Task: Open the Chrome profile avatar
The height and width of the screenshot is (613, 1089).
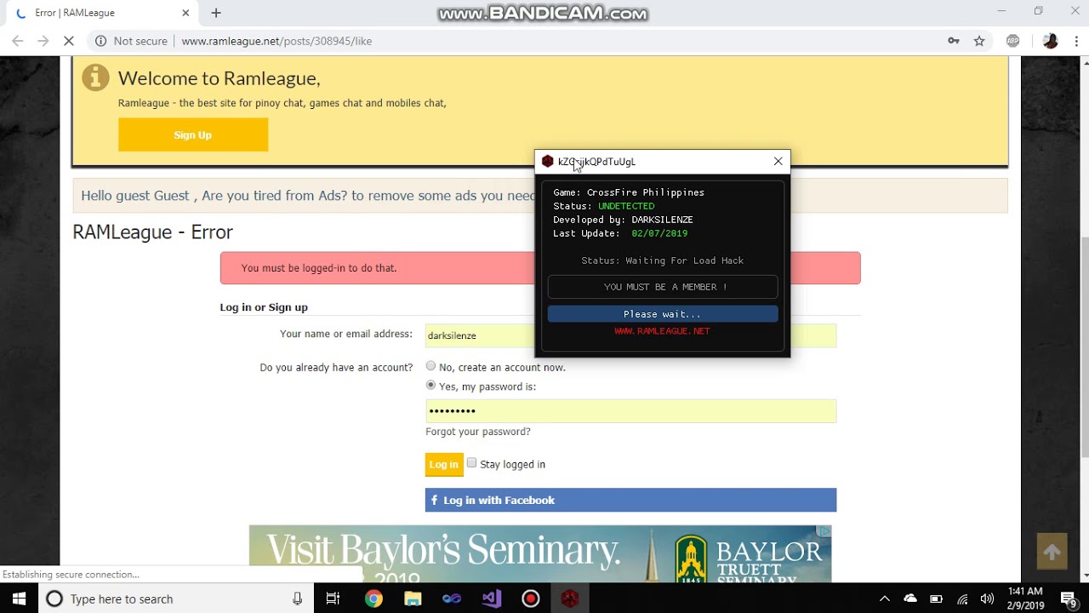Action: tap(1050, 41)
